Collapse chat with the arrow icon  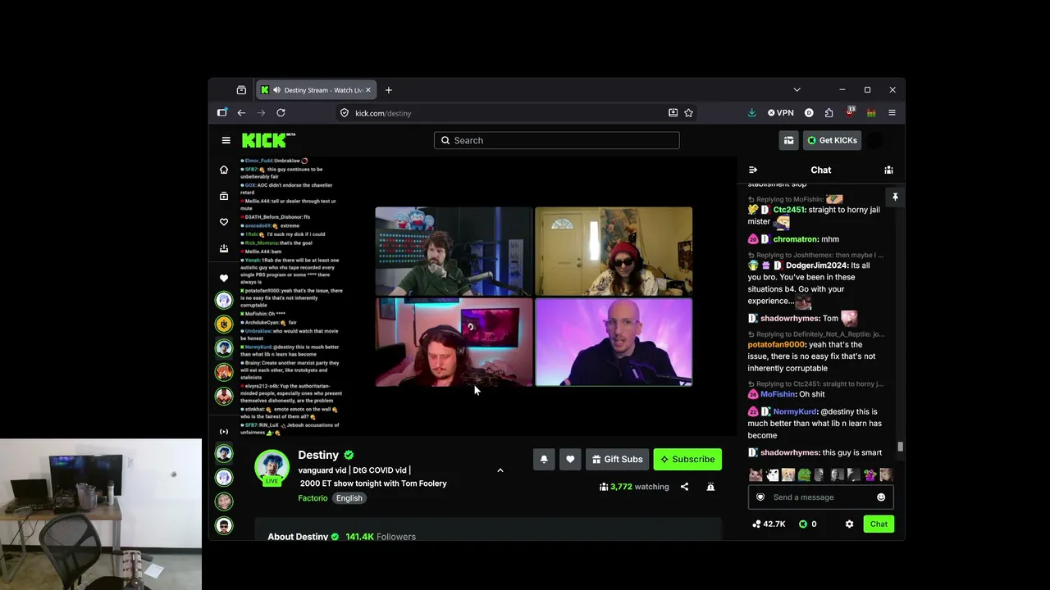[753, 170]
